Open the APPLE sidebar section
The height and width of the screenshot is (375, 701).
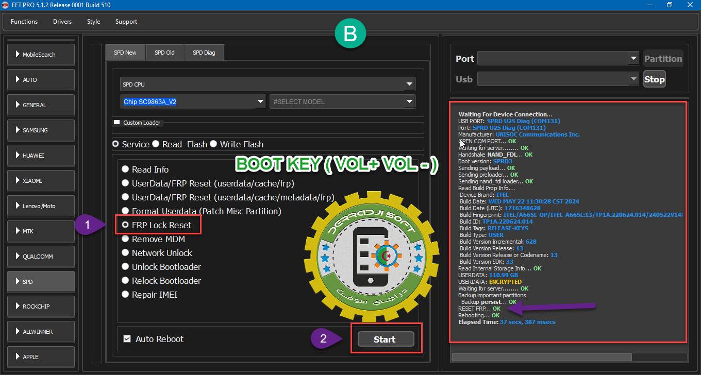[41, 357]
